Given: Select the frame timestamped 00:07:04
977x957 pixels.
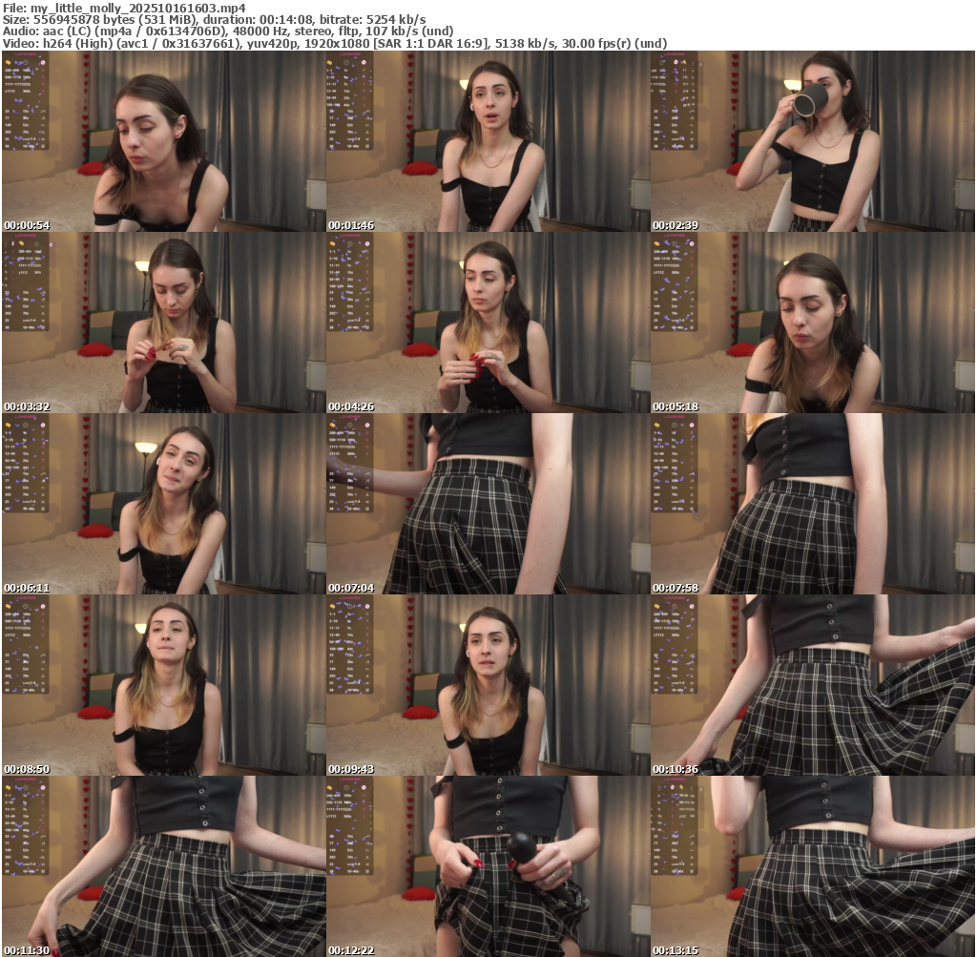Looking at the screenshot, I should [488, 504].
